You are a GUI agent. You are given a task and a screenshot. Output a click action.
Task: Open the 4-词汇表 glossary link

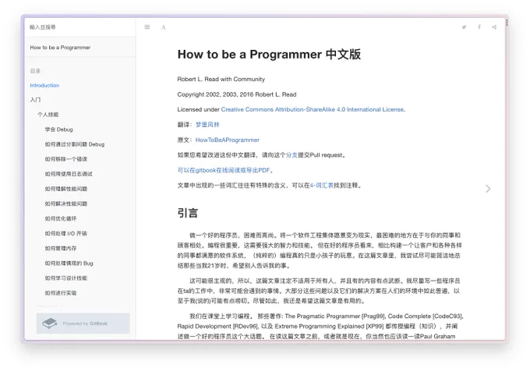[x=322, y=185]
